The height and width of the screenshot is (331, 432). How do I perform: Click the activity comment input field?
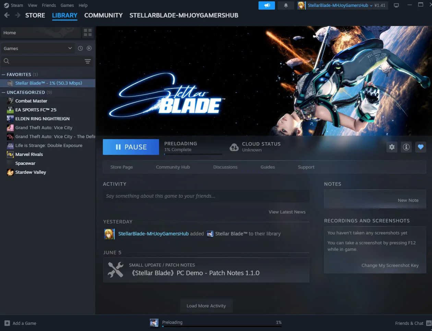coord(206,196)
